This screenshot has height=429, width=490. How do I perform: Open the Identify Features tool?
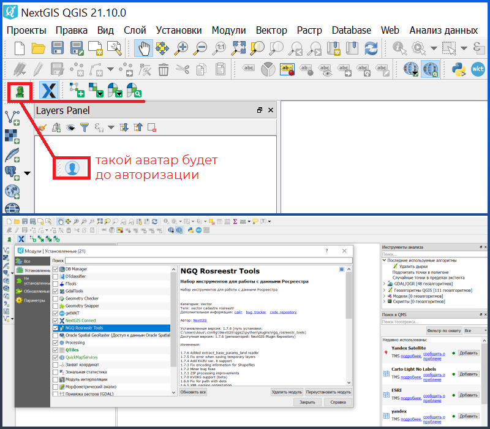click(x=400, y=48)
